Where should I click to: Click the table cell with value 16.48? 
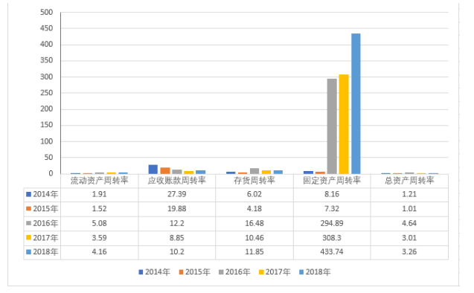click(254, 223)
